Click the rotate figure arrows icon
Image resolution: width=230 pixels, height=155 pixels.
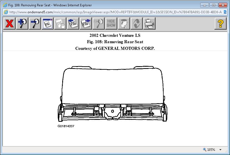(137, 24)
